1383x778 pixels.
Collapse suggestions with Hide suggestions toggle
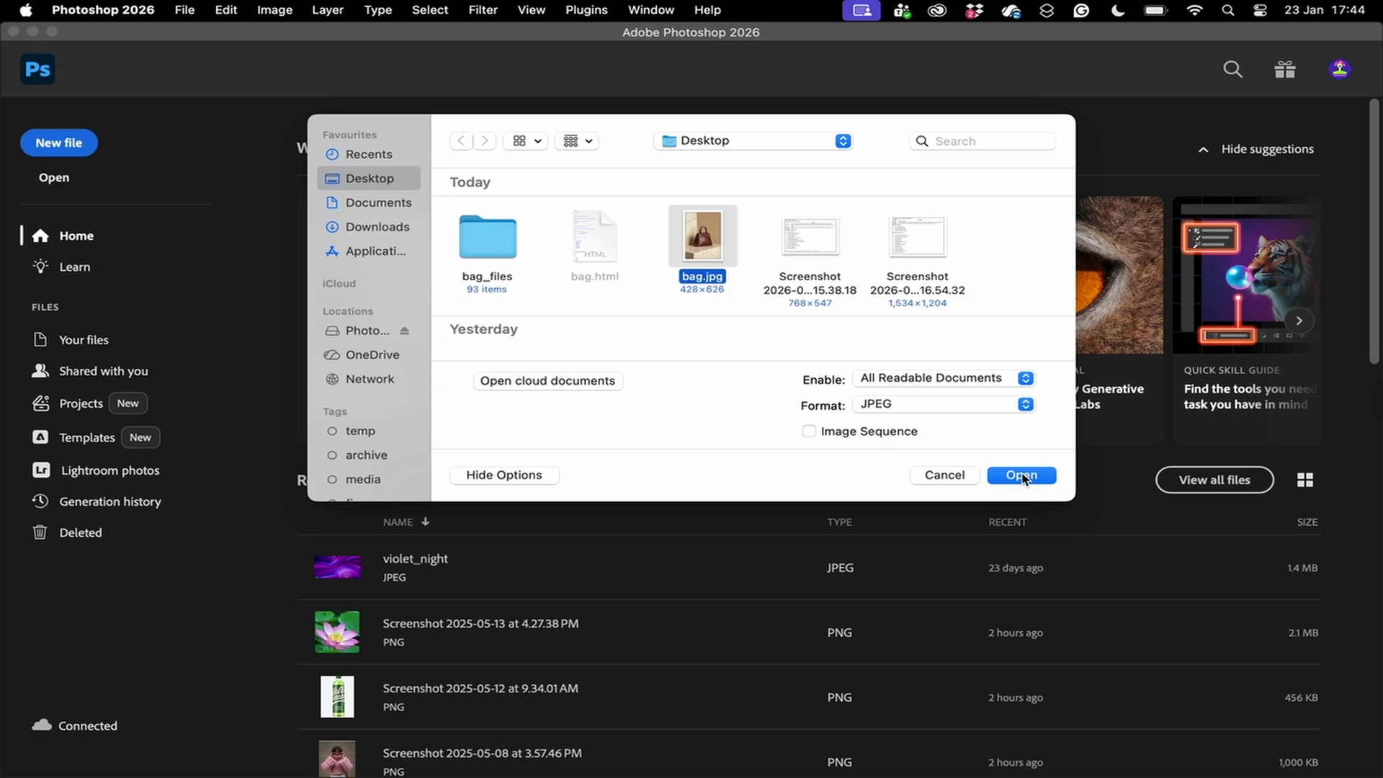pos(1257,149)
